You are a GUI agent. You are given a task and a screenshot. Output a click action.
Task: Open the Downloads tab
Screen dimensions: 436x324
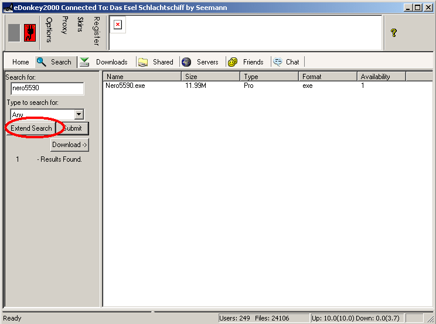coord(112,62)
